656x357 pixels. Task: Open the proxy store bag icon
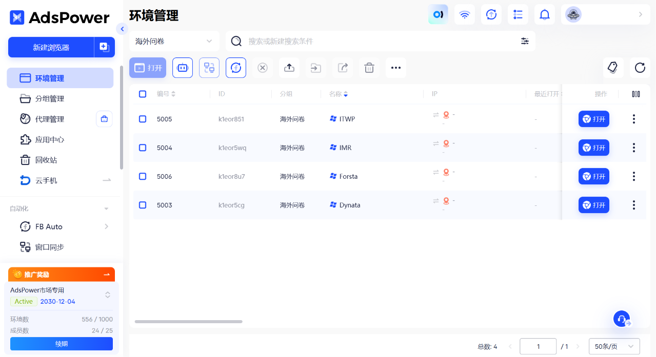coord(104,119)
